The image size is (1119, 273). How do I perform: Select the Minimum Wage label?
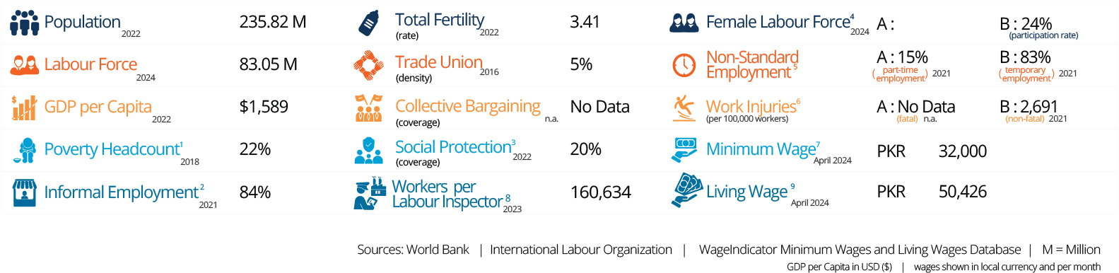761,149
